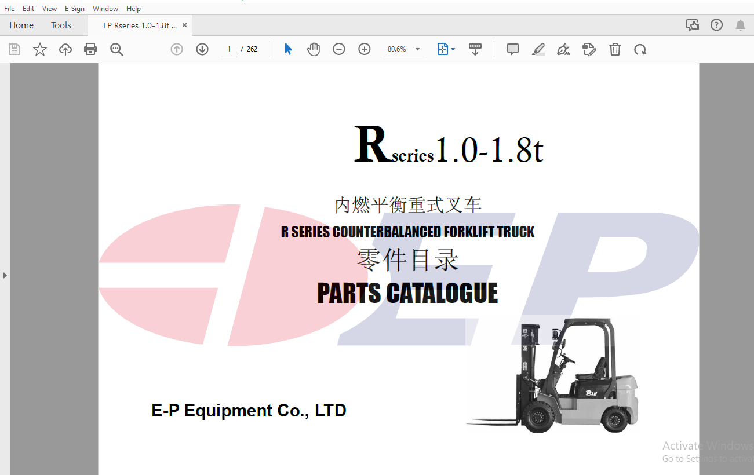
Task: Open the Edit menu
Action: (x=28, y=9)
